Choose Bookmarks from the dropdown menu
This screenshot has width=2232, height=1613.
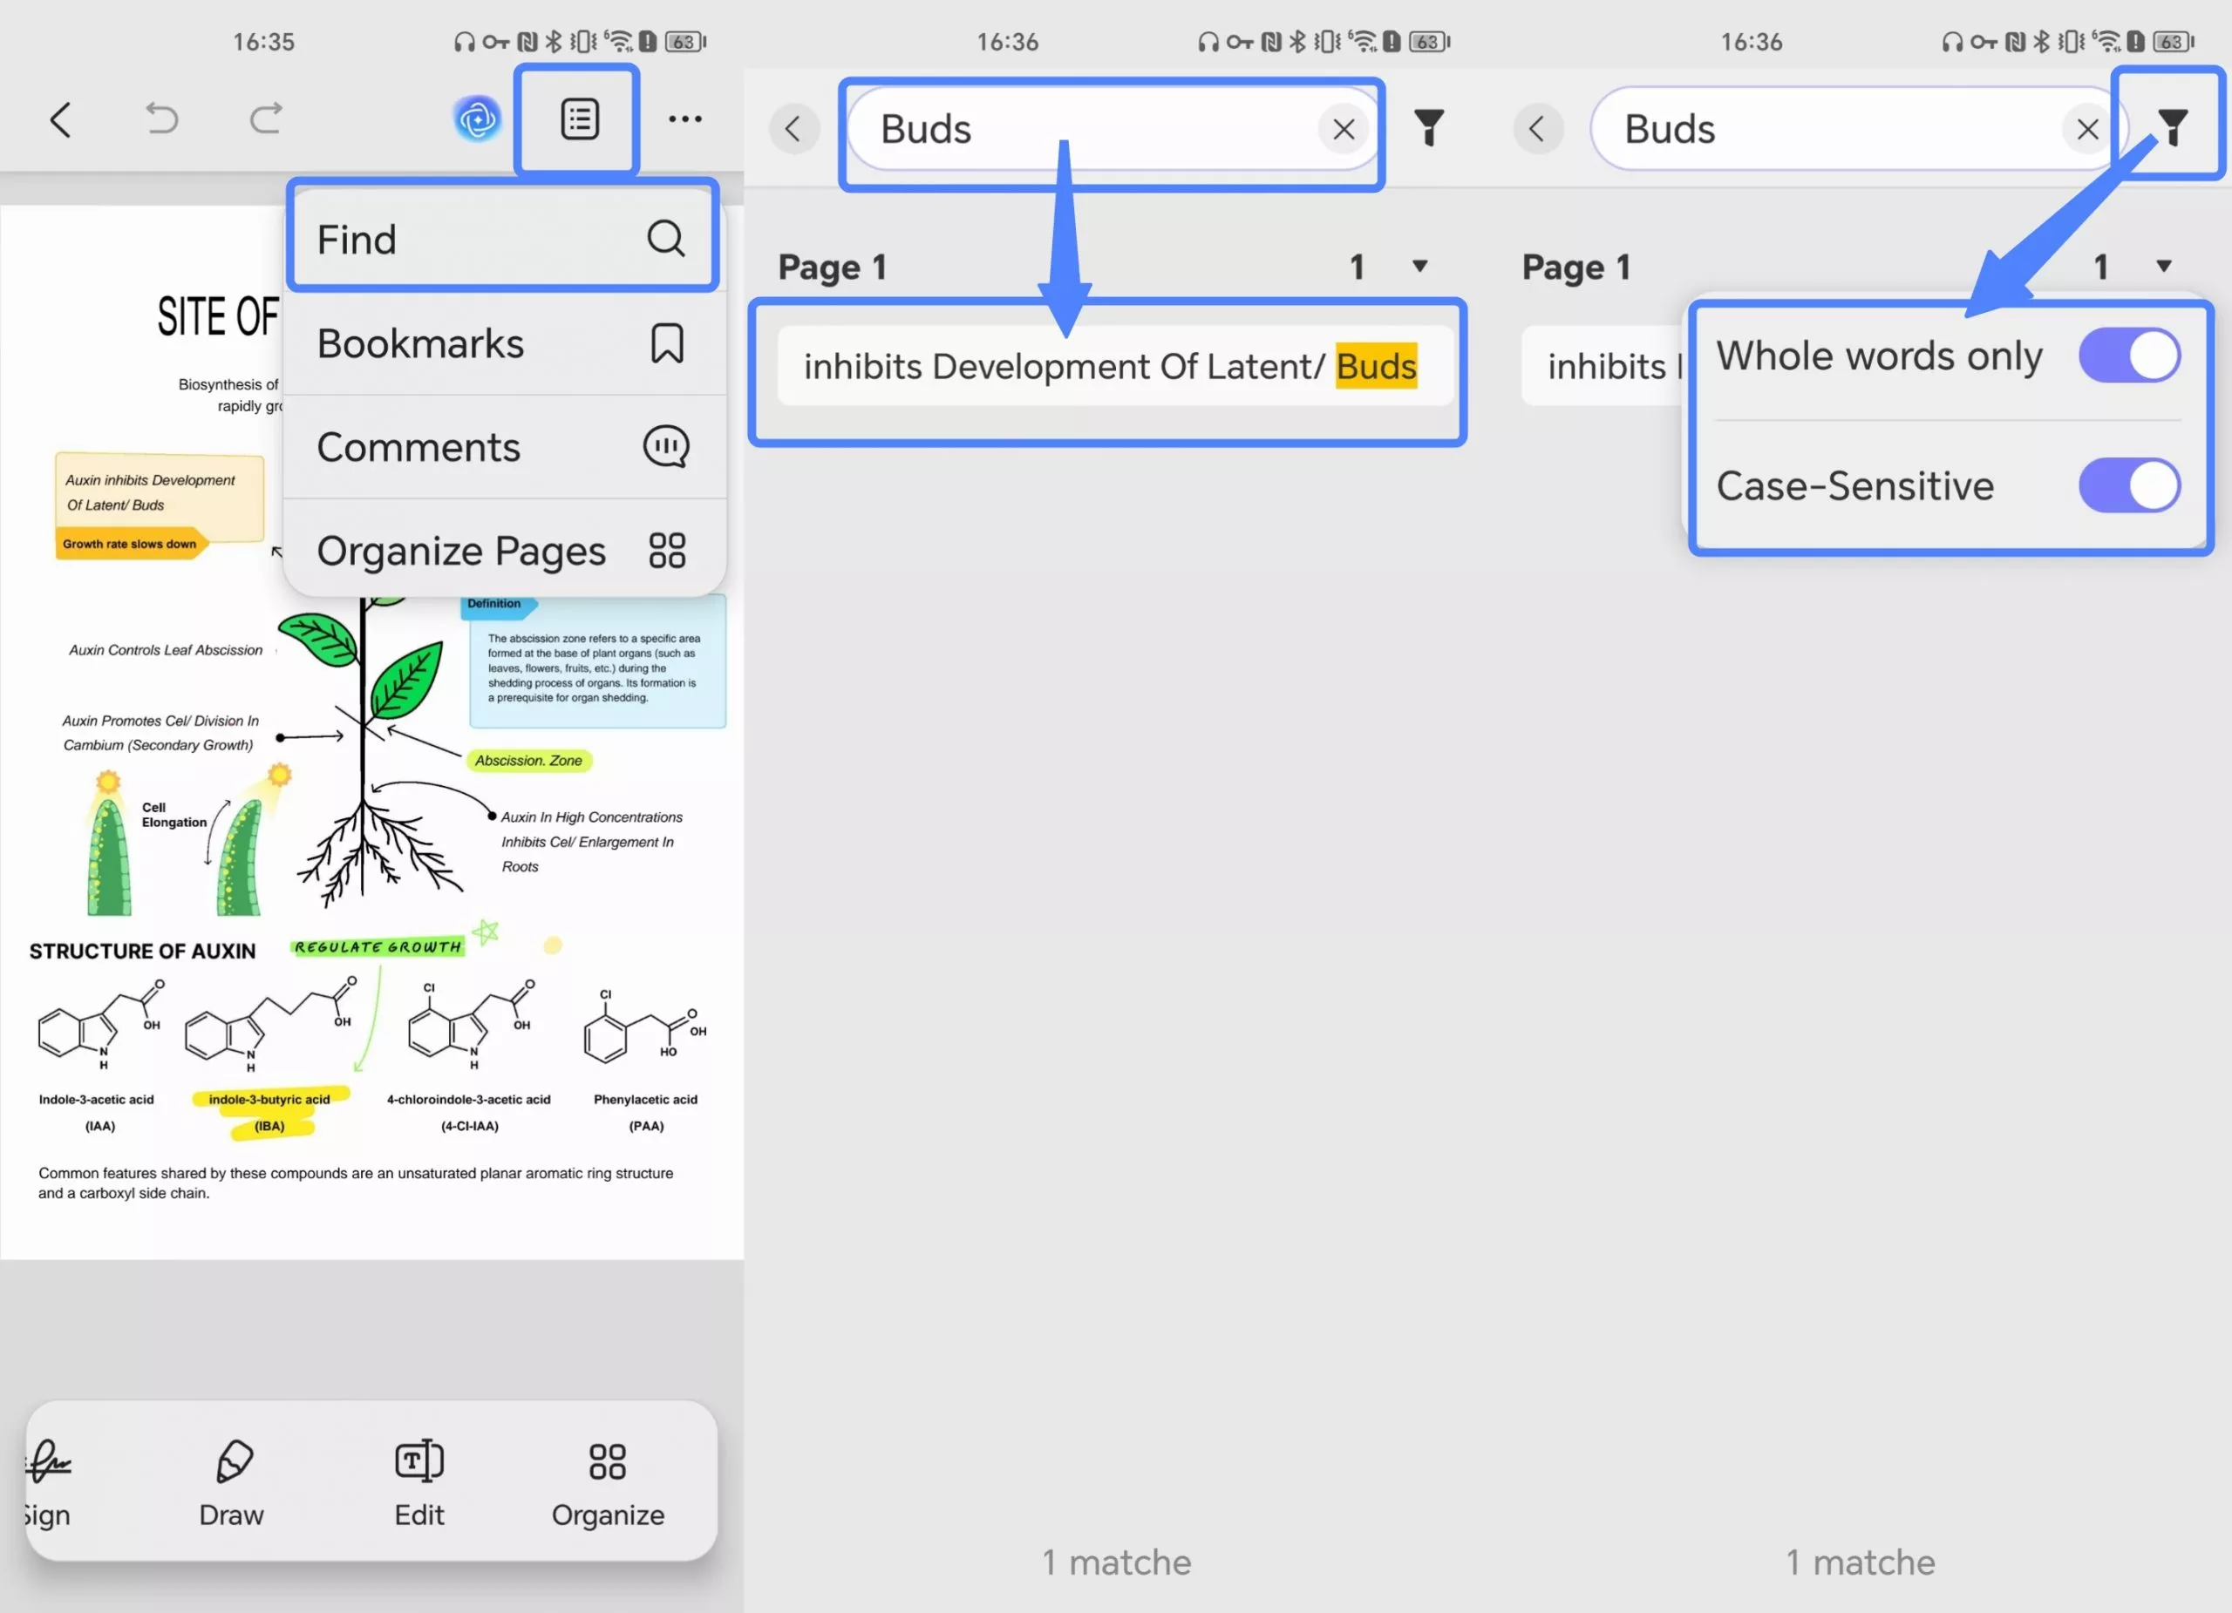tap(503, 343)
